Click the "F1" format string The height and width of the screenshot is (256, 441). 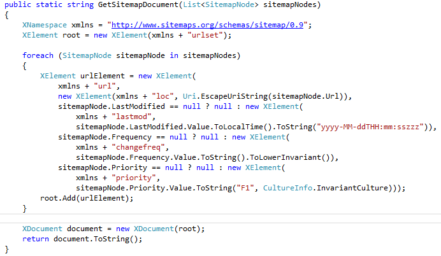(x=245, y=188)
